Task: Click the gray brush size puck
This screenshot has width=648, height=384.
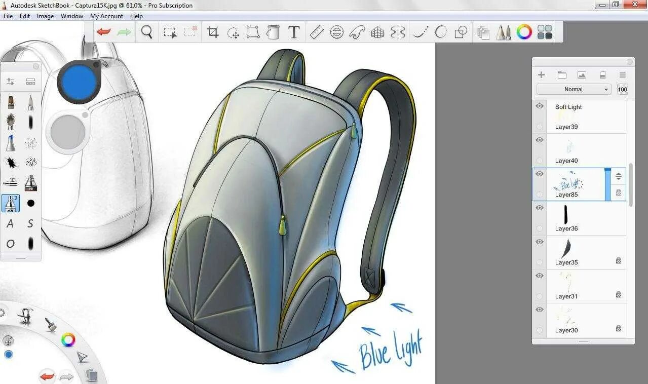Action: click(67, 132)
